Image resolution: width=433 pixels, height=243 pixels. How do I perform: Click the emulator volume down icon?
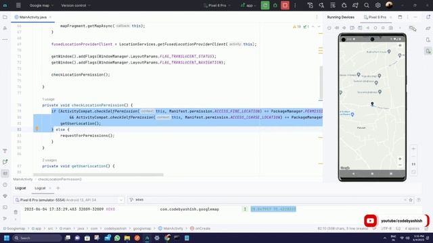tap(344, 28)
